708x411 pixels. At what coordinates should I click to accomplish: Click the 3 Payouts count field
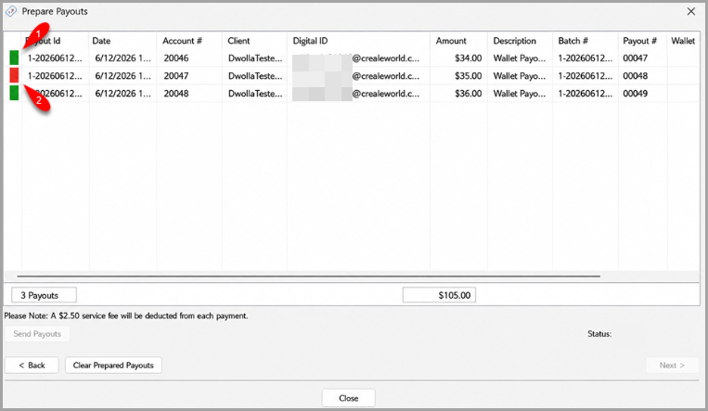click(44, 295)
